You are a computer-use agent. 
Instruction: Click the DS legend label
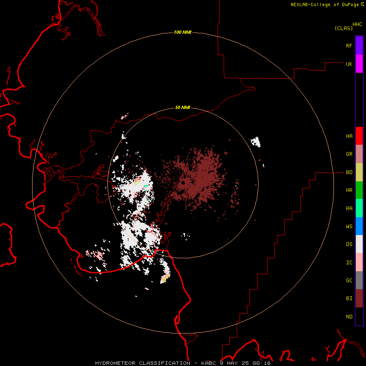point(349,244)
